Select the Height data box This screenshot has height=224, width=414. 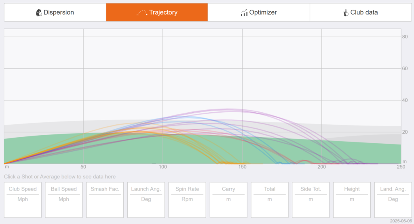point(352,200)
